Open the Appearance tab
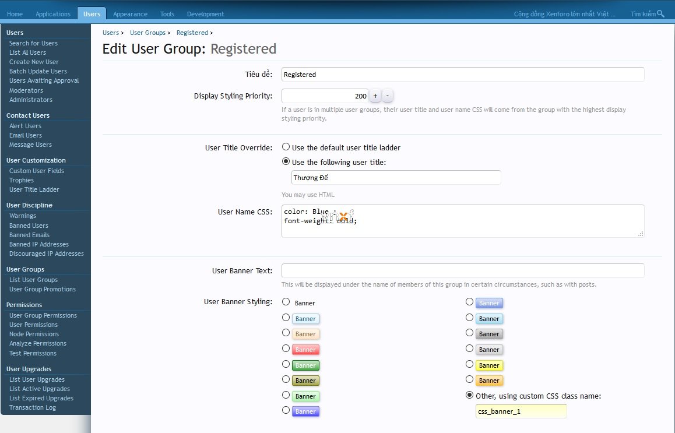This screenshot has height=433, width=675. 130,14
